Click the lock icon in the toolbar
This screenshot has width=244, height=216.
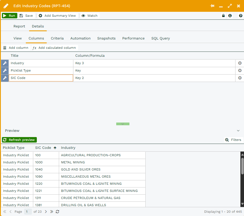[223, 16]
